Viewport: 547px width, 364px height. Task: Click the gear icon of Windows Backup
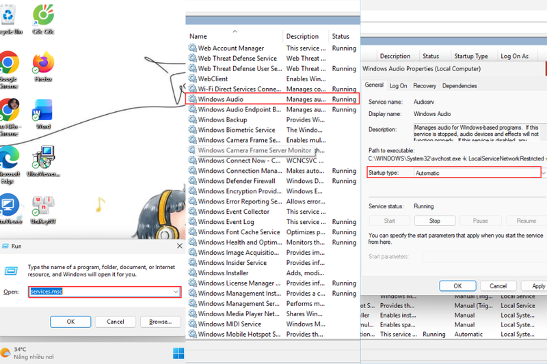tap(192, 119)
